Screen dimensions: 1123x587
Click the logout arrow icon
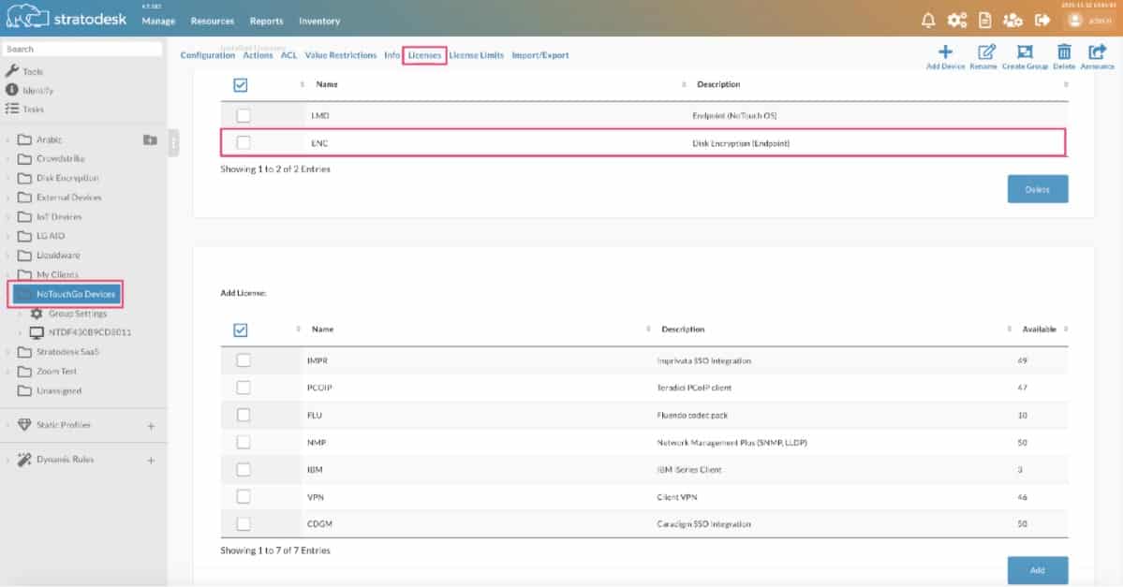tap(1042, 20)
